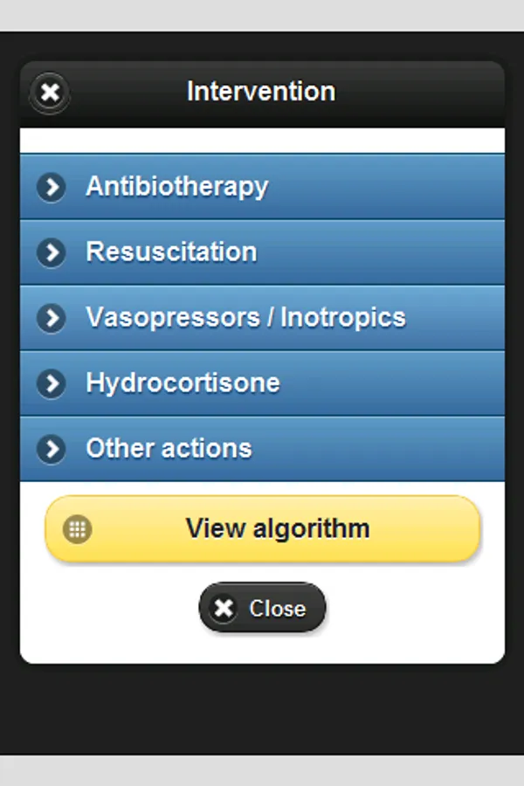Click the light gray strip at top
524x786 pixels.
(x=262, y=15)
